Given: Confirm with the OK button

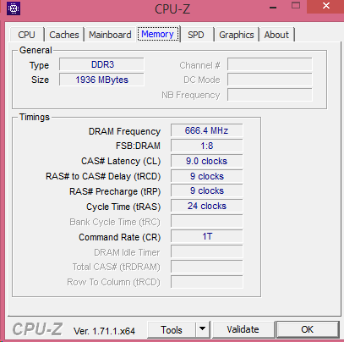Looking at the screenshot, I should click(x=308, y=329).
